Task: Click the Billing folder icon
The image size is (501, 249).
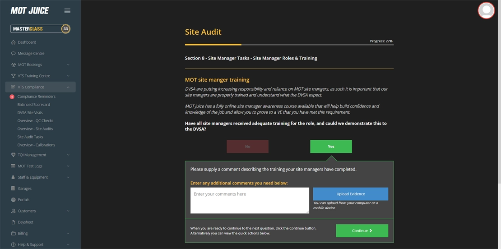Action: 13,233
